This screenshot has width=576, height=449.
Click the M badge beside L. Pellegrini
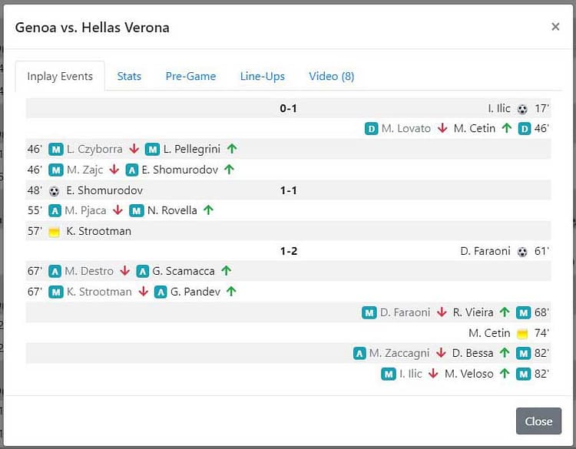[153, 150]
